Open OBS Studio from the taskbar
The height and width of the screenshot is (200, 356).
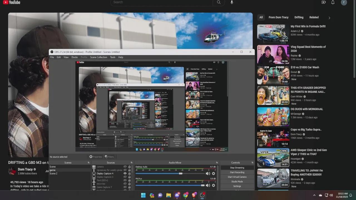(x=202, y=195)
